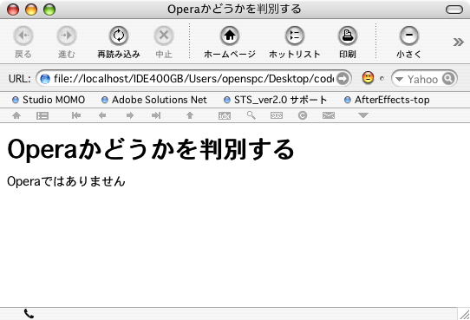The image size is (470, 320).
Task: Click the Go arrow in address field
Action: 343,79
